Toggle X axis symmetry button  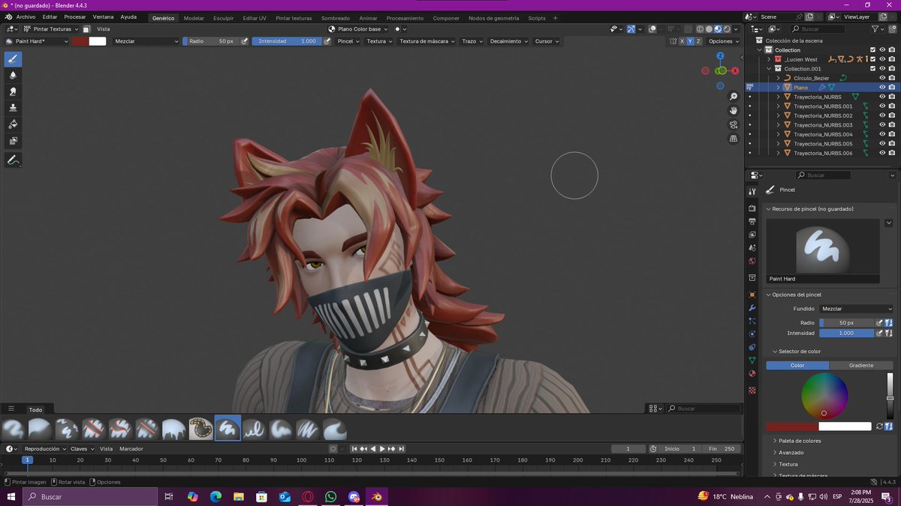[x=683, y=41]
